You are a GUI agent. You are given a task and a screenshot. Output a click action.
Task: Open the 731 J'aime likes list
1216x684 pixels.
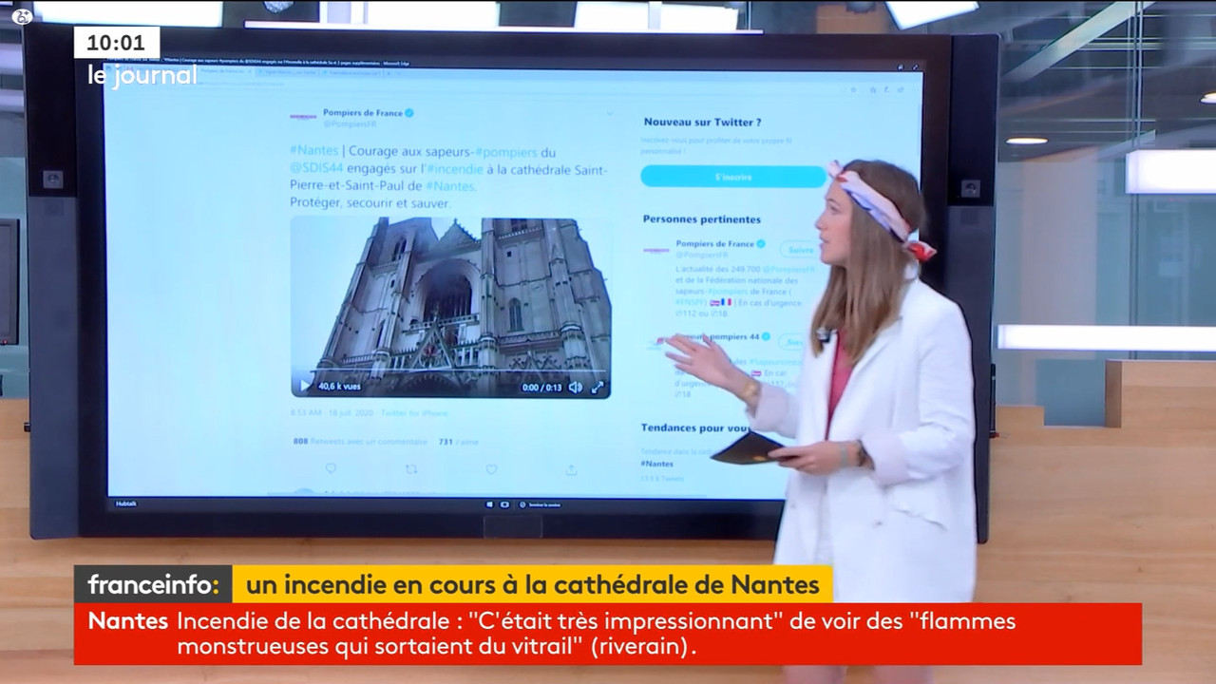click(458, 442)
